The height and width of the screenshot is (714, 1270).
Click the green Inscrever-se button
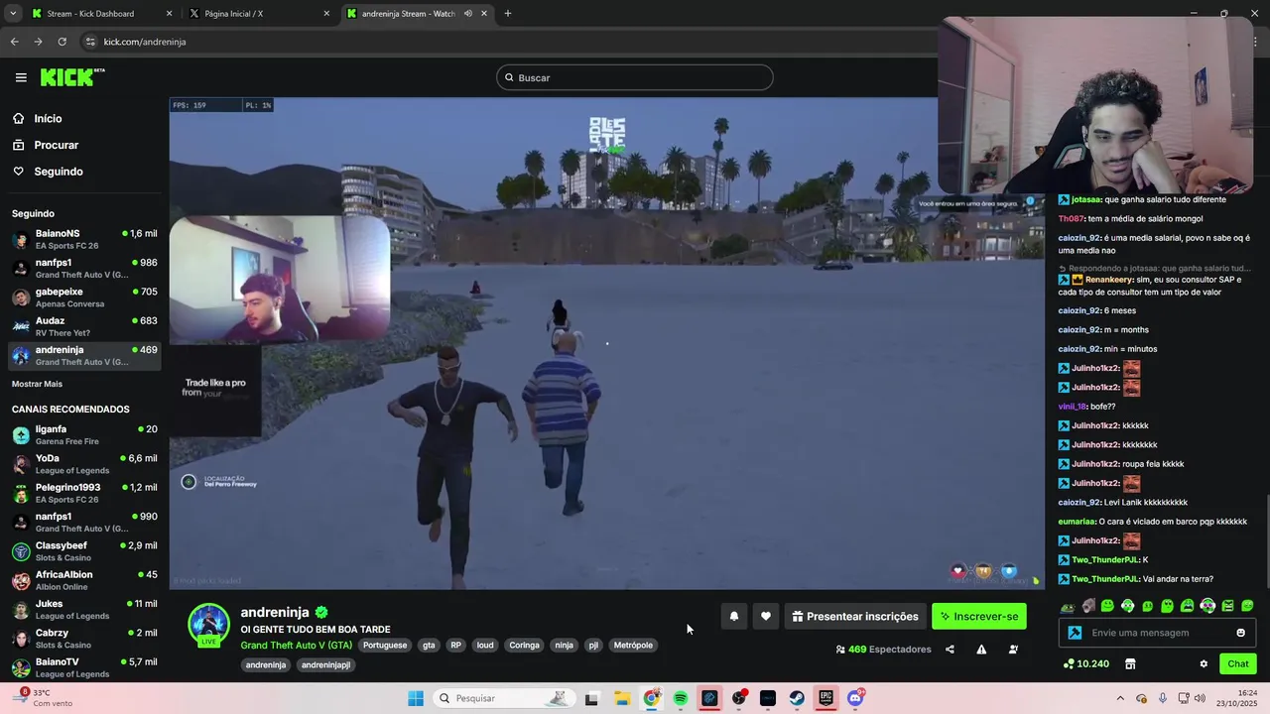pyautogui.click(x=979, y=617)
